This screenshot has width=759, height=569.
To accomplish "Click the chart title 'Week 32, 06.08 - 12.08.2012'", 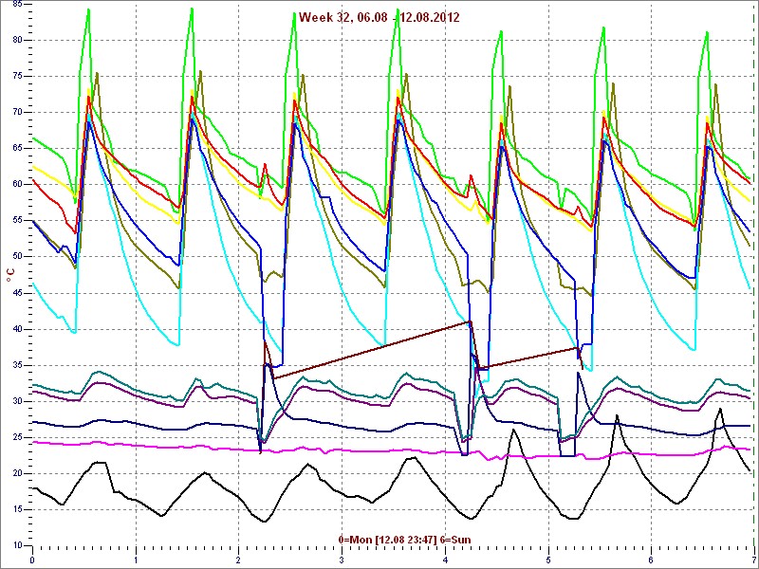I will pos(379,17).
